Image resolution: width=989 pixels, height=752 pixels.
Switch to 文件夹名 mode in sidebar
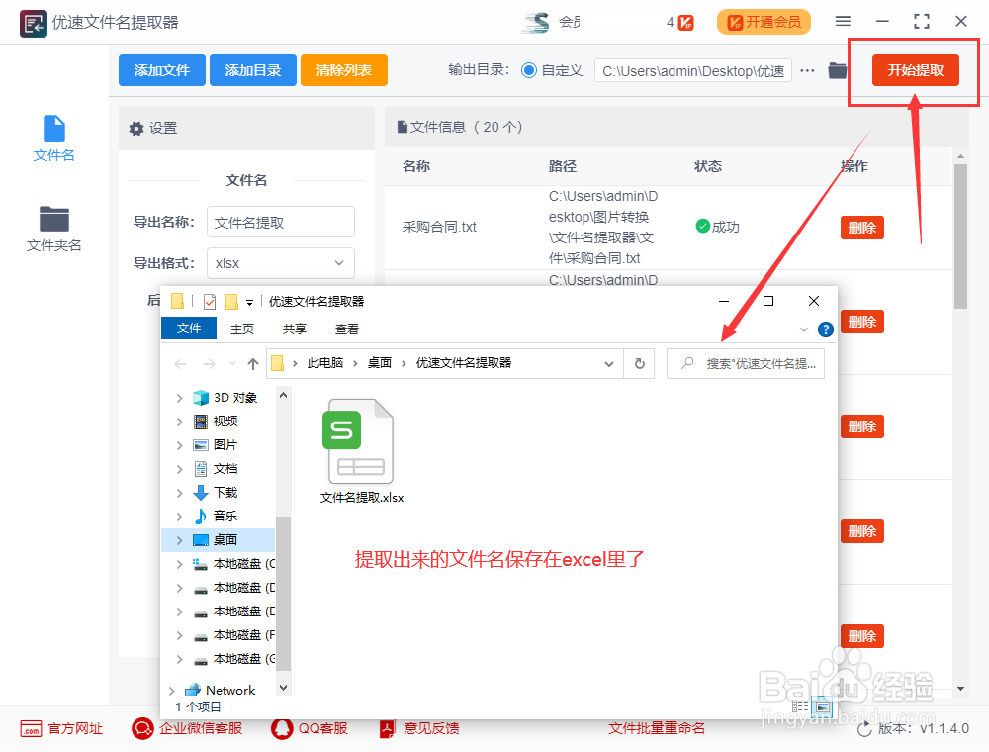point(53,229)
